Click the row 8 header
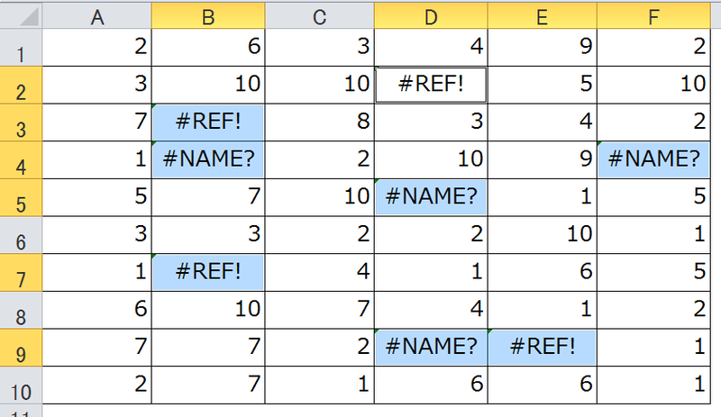Viewport: 721px width, 417px height. pos(21,310)
